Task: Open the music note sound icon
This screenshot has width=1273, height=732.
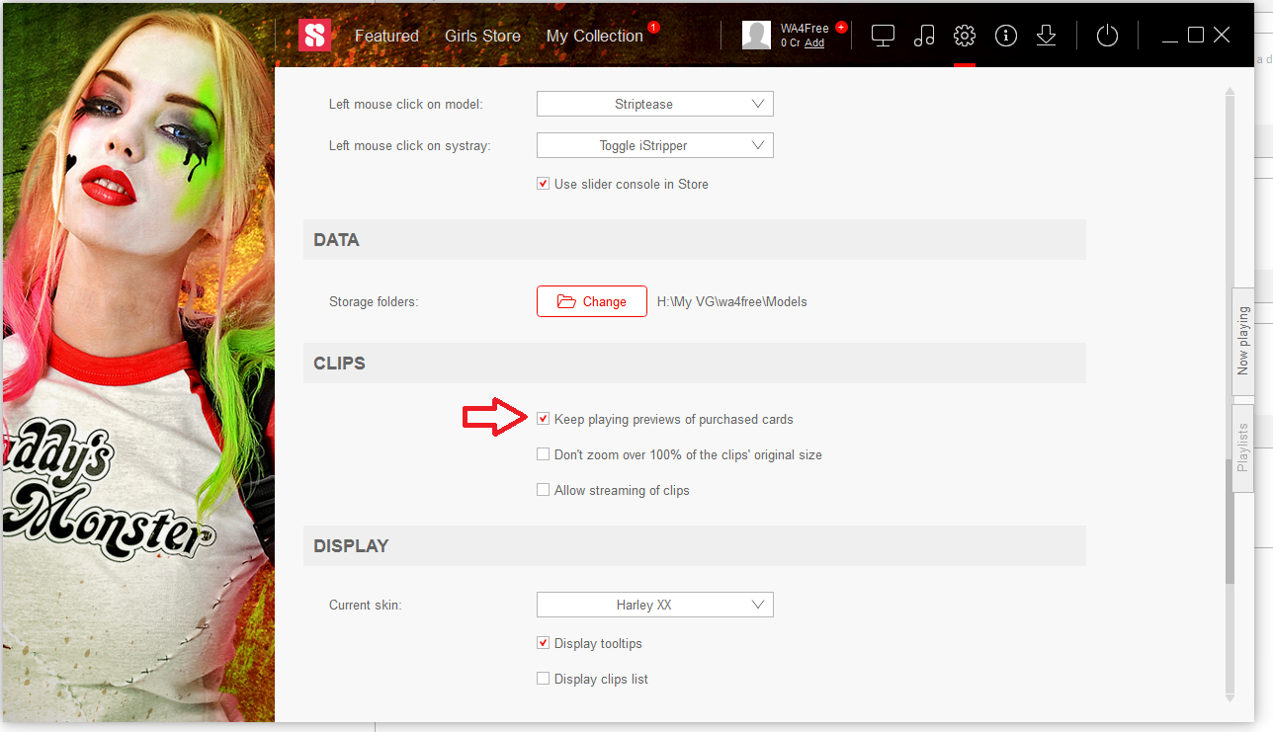Action: coord(924,36)
